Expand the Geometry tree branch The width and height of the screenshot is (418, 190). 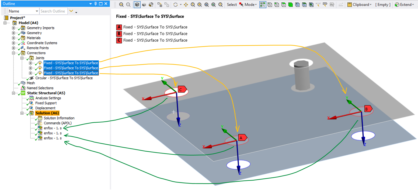13,33
